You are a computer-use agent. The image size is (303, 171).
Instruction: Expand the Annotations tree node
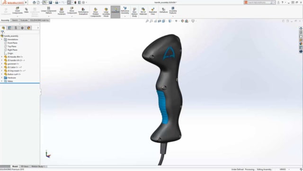pos(2,39)
